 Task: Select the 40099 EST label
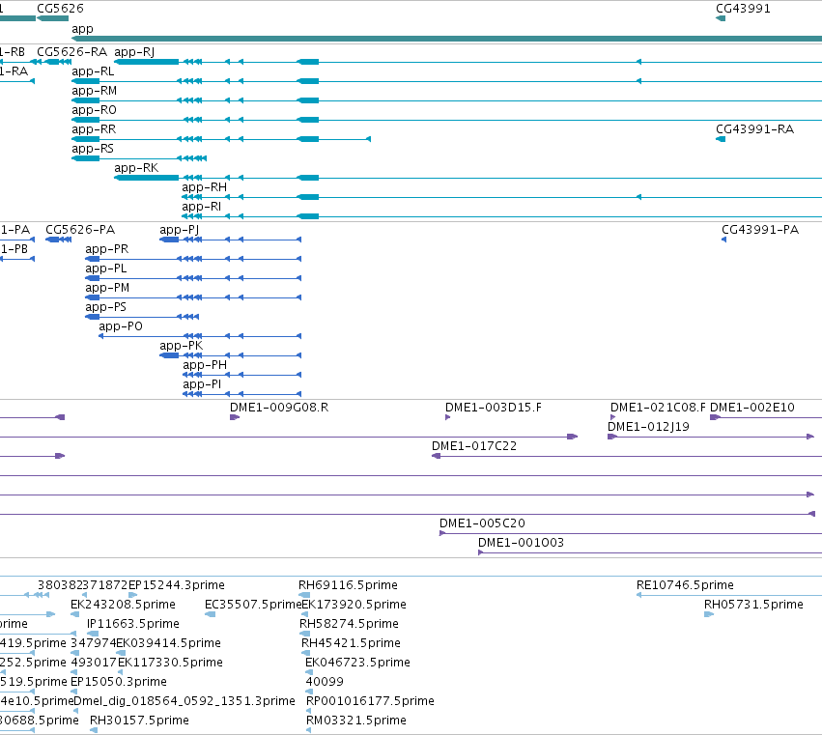(x=325, y=682)
